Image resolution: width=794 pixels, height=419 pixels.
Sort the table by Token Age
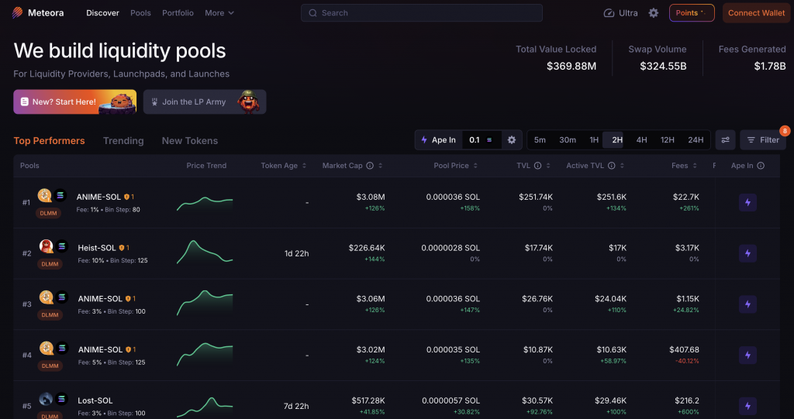coord(284,166)
